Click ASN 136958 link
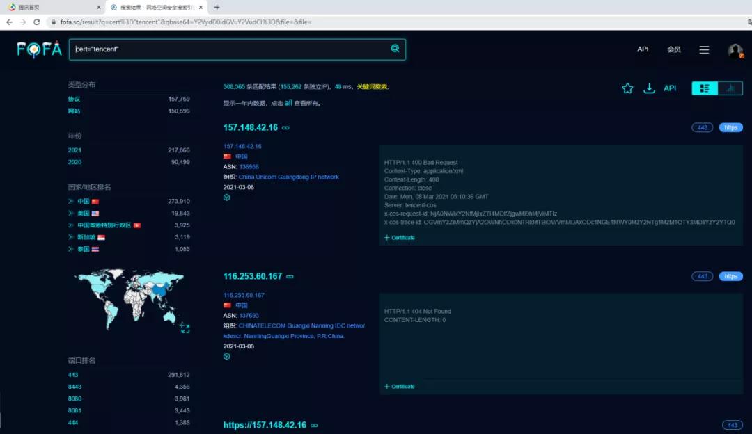This screenshot has width=752, height=434. tap(249, 167)
